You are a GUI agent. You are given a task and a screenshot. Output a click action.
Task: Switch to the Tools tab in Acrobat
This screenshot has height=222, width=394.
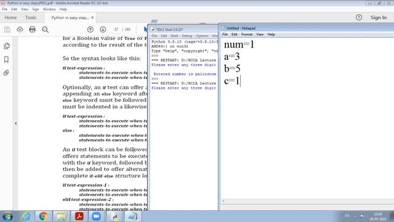tap(30, 17)
